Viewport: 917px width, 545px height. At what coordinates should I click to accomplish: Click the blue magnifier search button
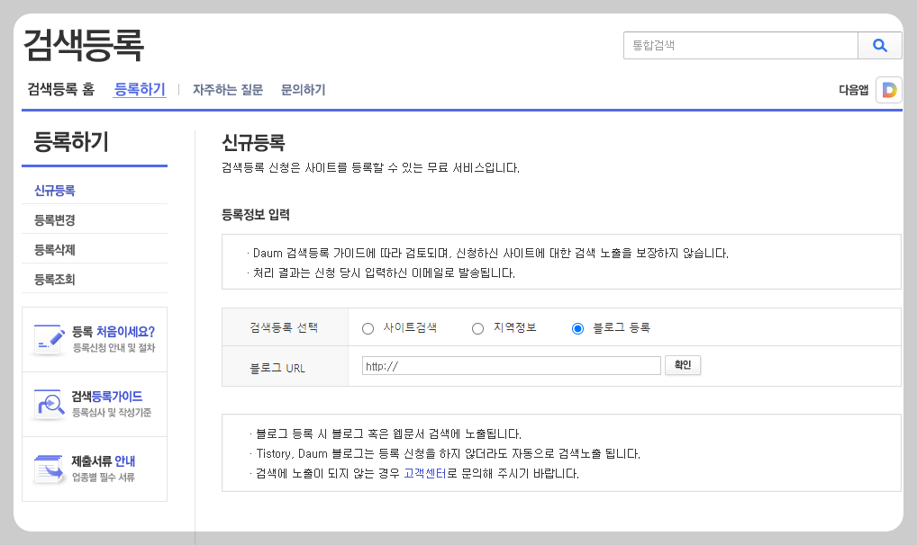[x=879, y=46]
